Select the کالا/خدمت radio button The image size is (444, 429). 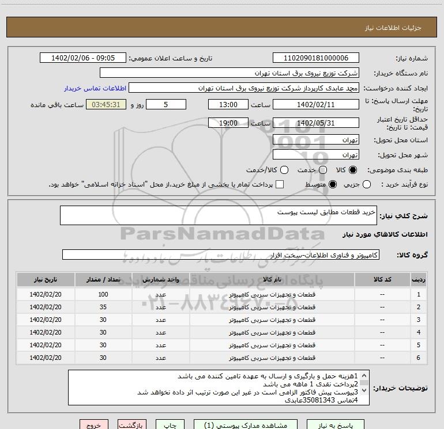pos(284,170)
